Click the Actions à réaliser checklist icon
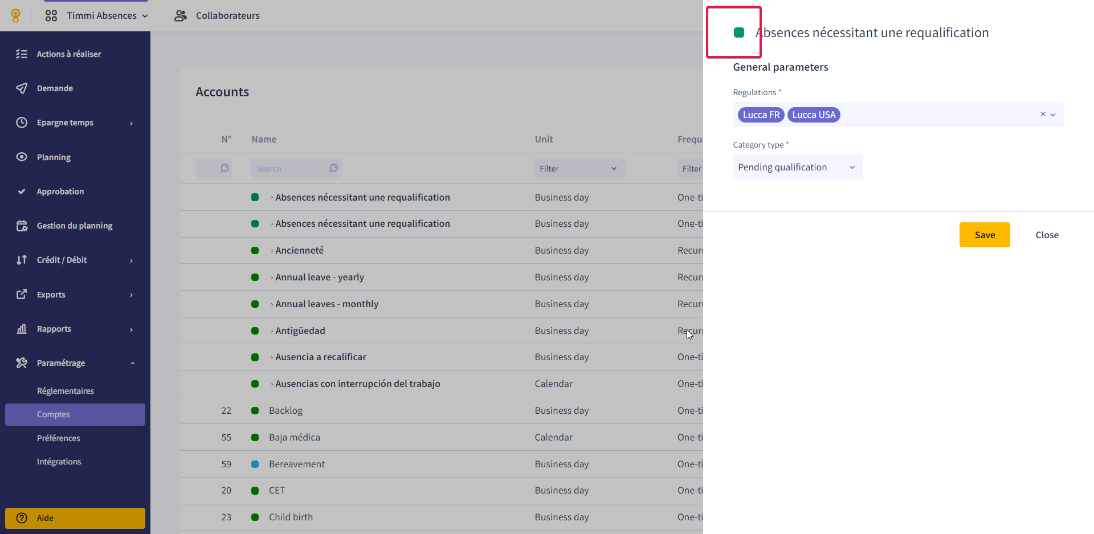1094x534 pixels. (x=22, y=54)
